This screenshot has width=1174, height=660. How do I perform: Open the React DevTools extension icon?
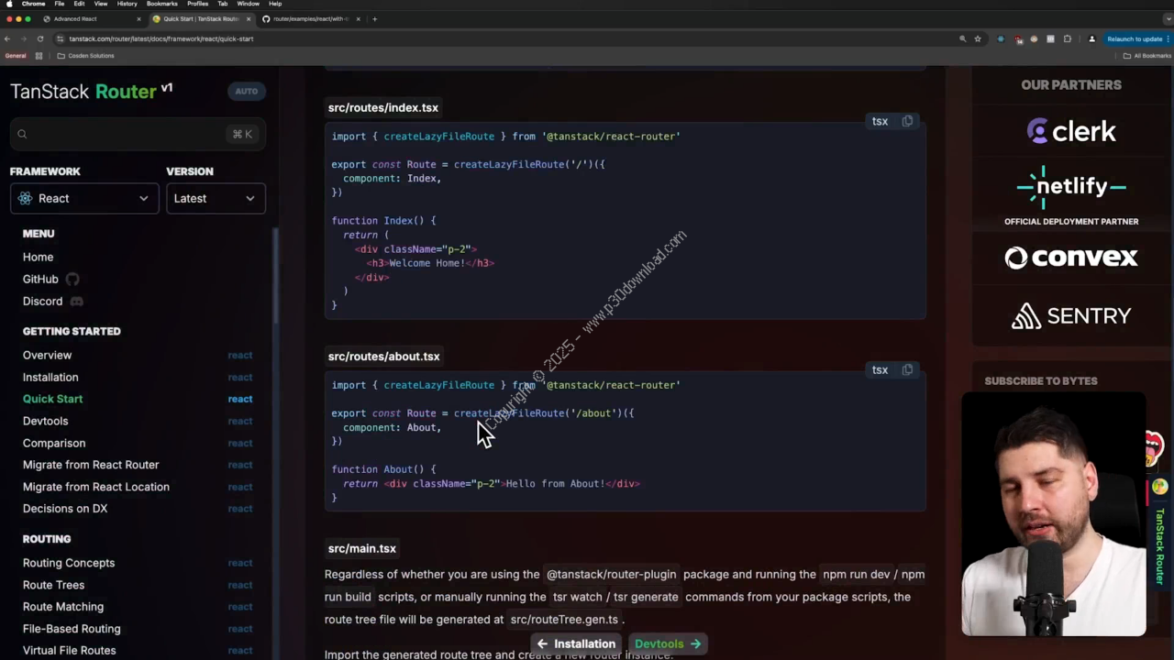(1001, 38)
